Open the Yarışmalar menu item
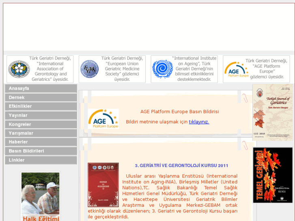 [41, 133]
